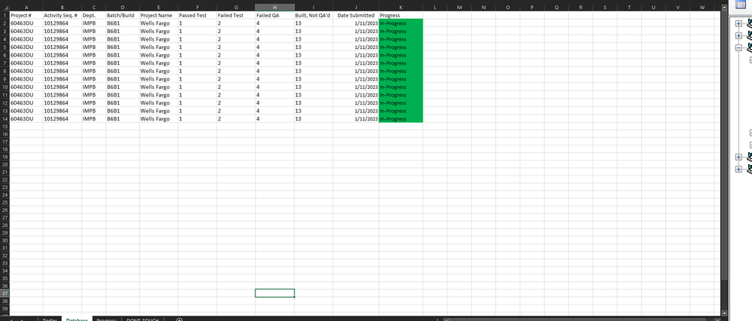Viewport: 752px width, 321px height.
Task: Select cell D11 containing B6B1
Action: (x=123, y=94)
